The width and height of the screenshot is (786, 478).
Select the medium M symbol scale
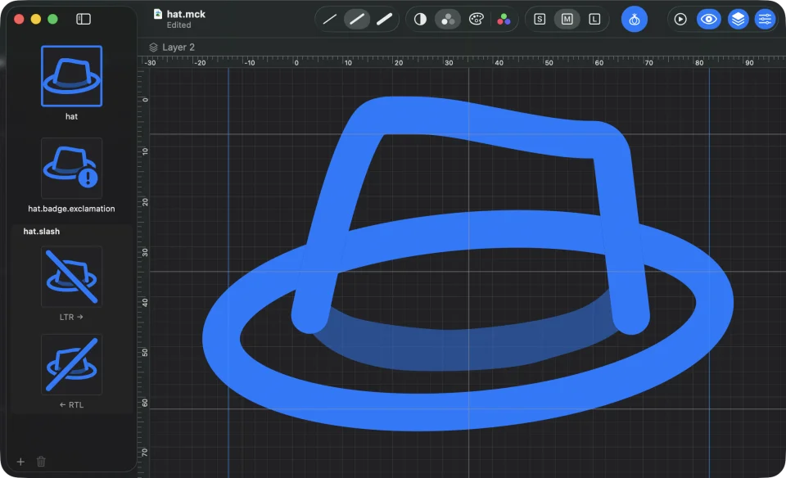click(567, 20)
